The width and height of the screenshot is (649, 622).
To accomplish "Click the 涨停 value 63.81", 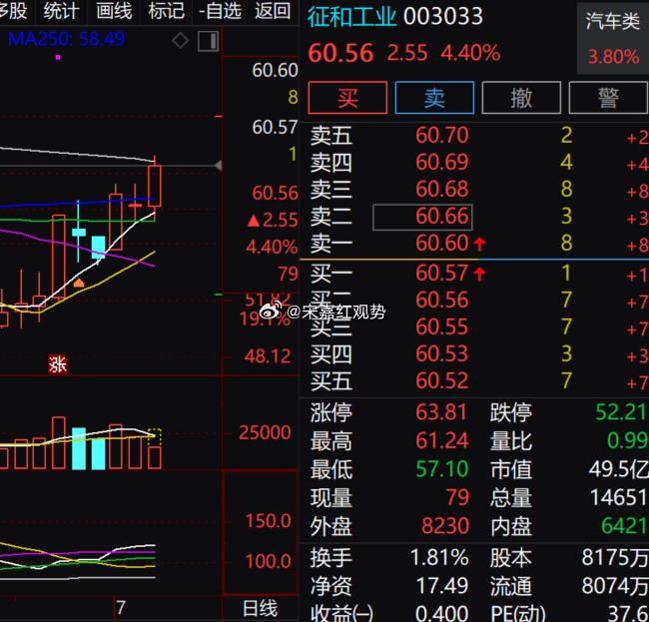I will pos(441,412).
